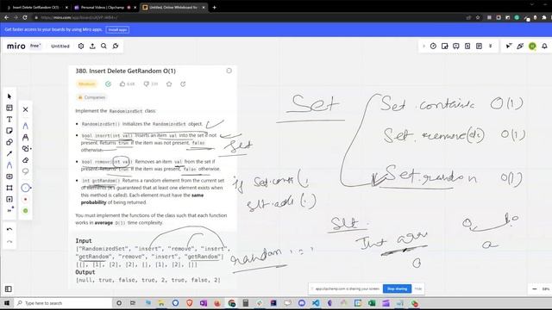The image size is (552, 310).
Task: Open Calculator from the taskbar
Action: pyautogui.click(x=245, y=303)
